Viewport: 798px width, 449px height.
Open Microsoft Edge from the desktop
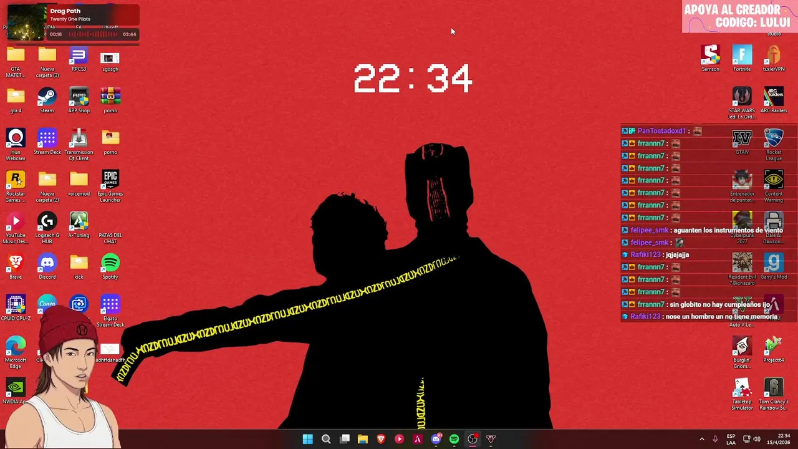16,352
